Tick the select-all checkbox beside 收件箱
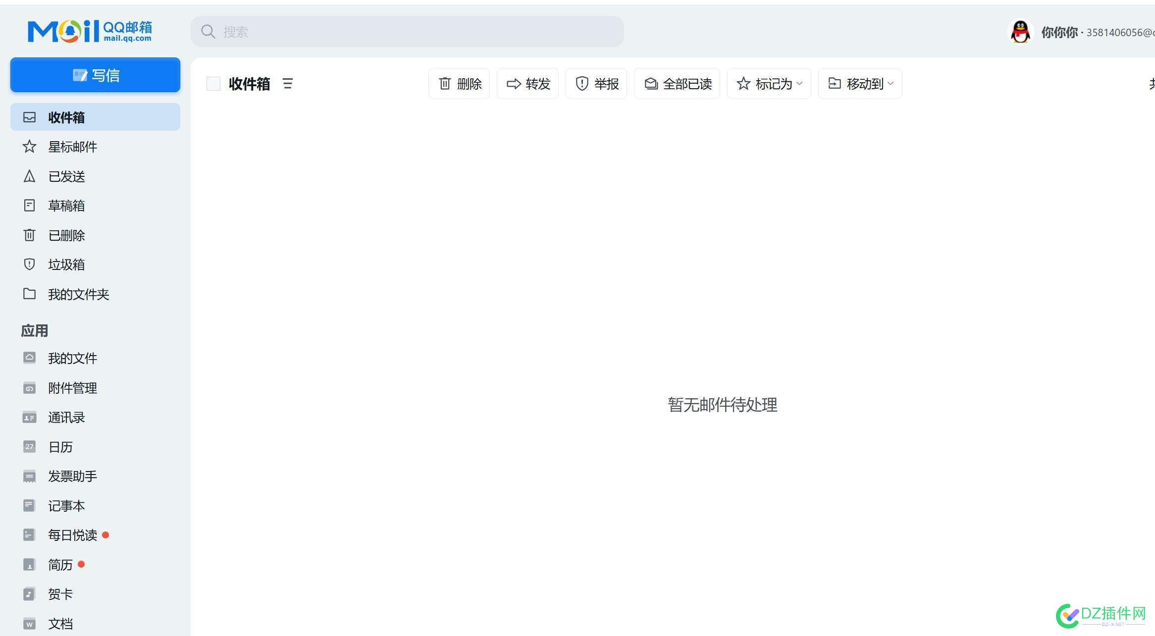The height and width of the screenshot is (636, 1155). click(x=213, y=84)
